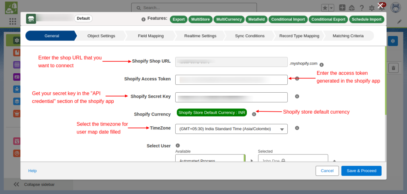Click the orange crown icon in sidebar
Viewport: 407px width, 194px height.
[x=17, y=113]
